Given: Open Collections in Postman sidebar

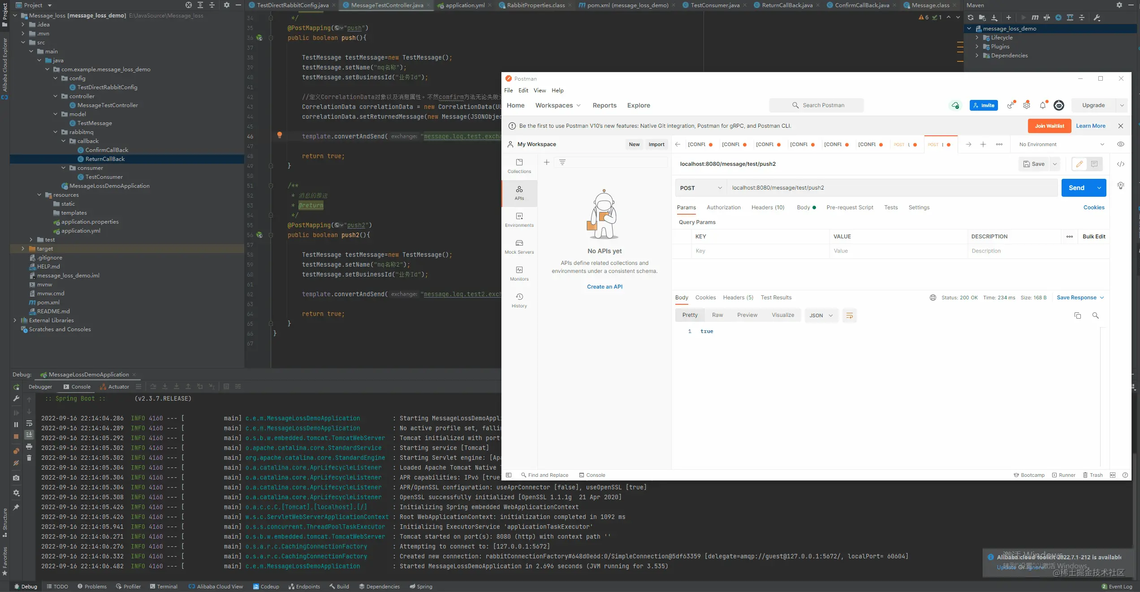Looking at the screenshot, I should pyautogui.click(x=519, y=166).
